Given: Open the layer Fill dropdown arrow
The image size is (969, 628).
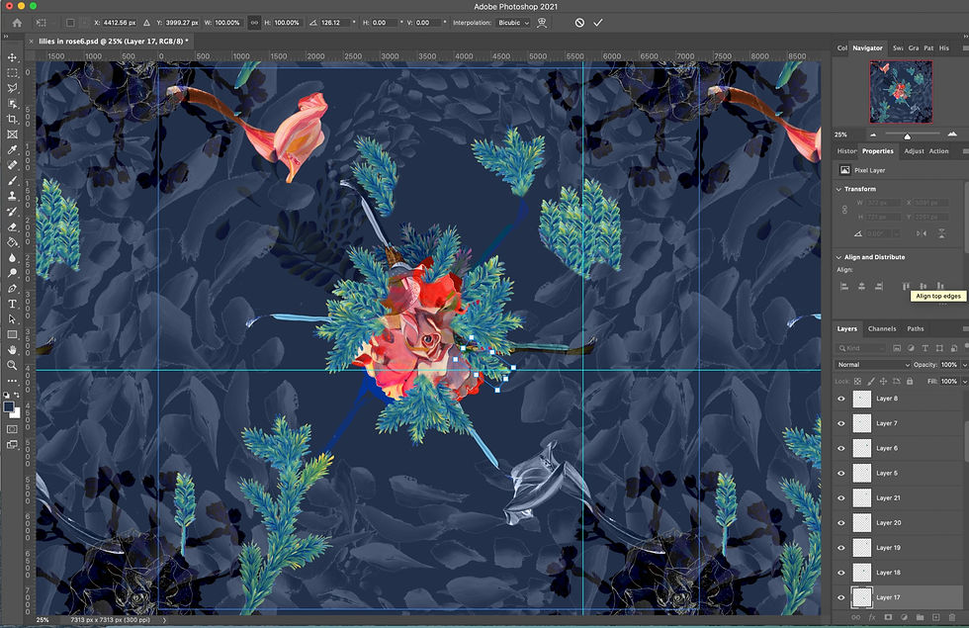Looking at the screenshot, I should coord(964,382).
